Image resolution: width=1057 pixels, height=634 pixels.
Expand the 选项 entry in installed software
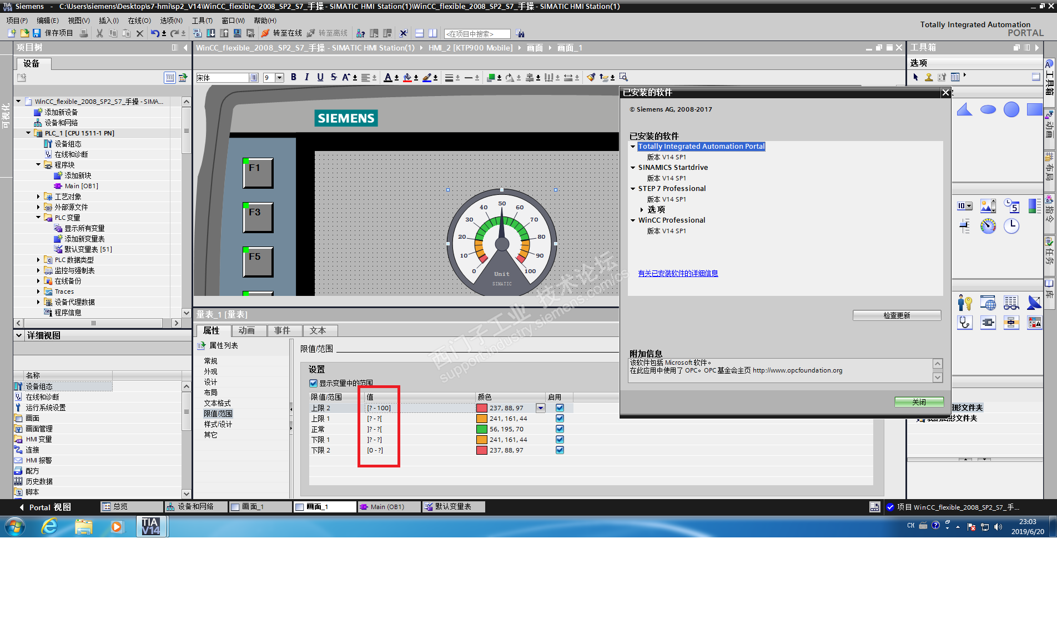tap(642, 210)
